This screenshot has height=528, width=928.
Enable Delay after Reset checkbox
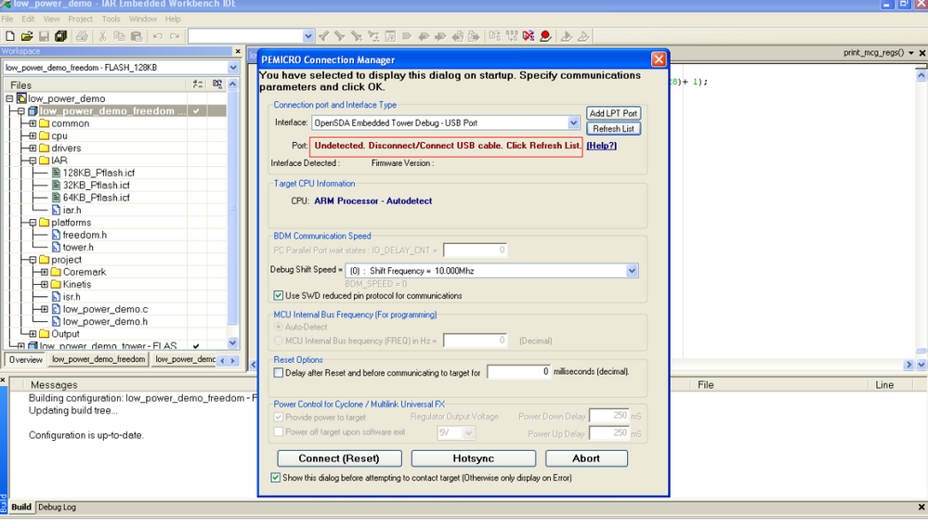[278, 372]
